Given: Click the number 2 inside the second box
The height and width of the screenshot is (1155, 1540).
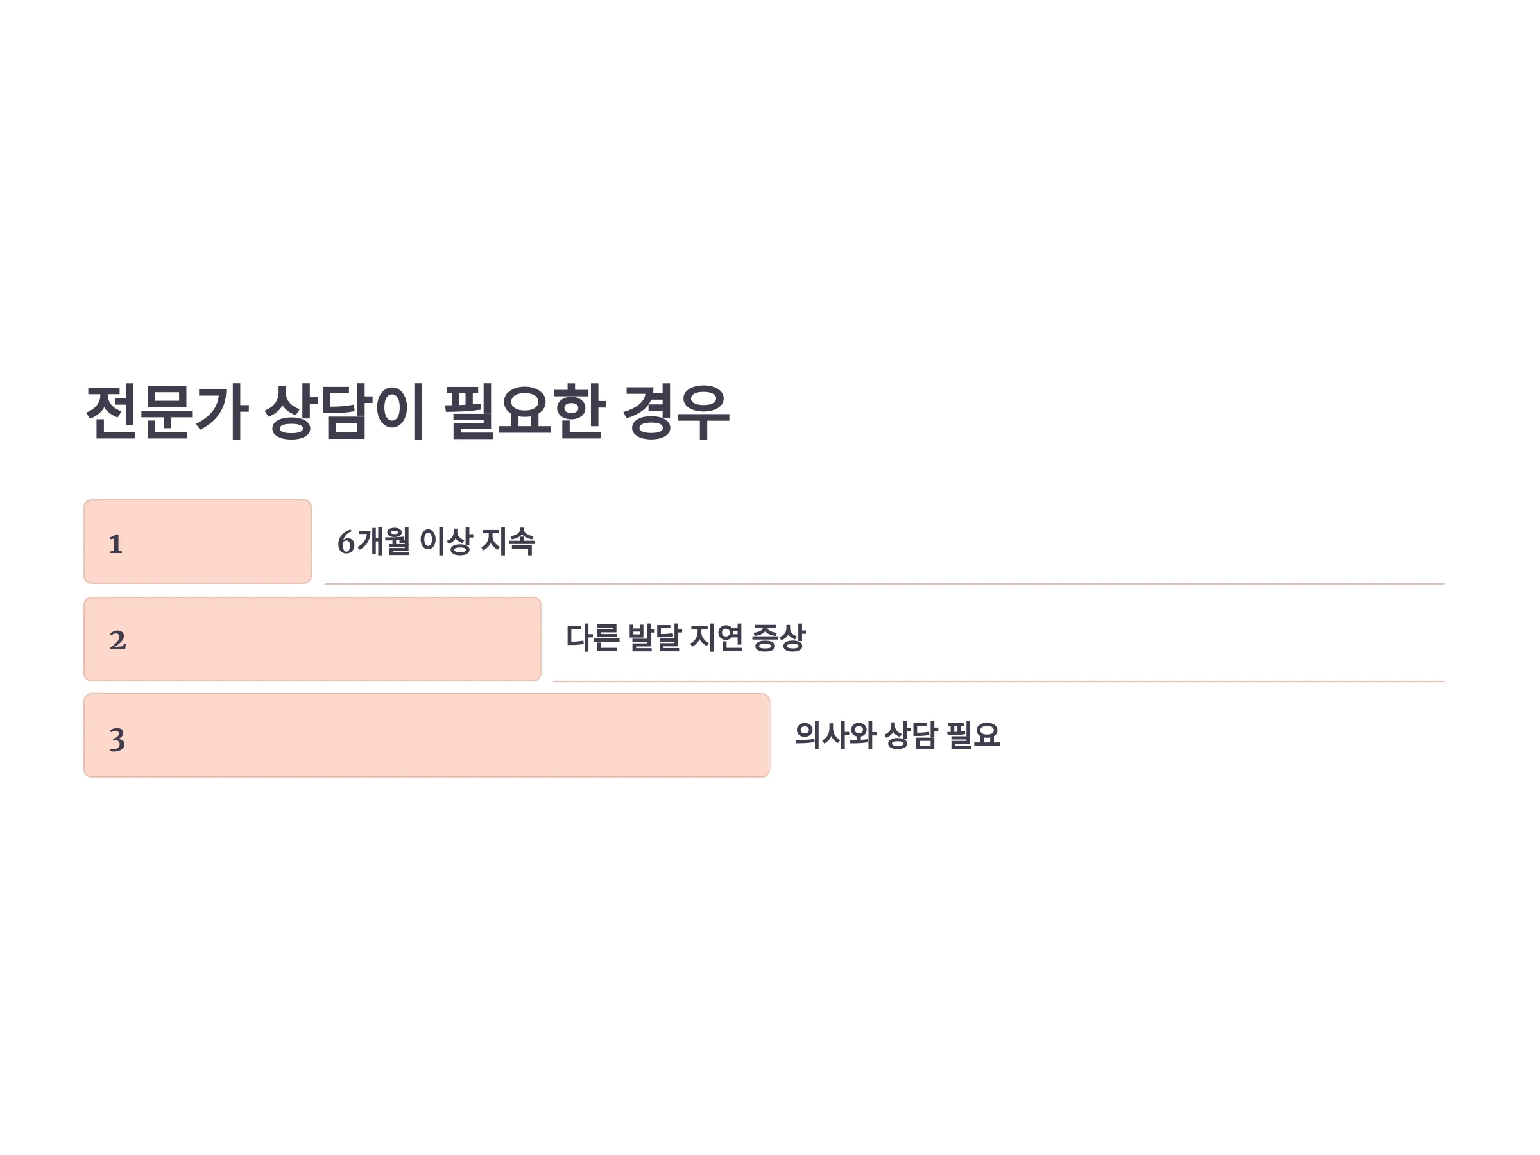Looking at the screenshot, I should tap(117, 640).
